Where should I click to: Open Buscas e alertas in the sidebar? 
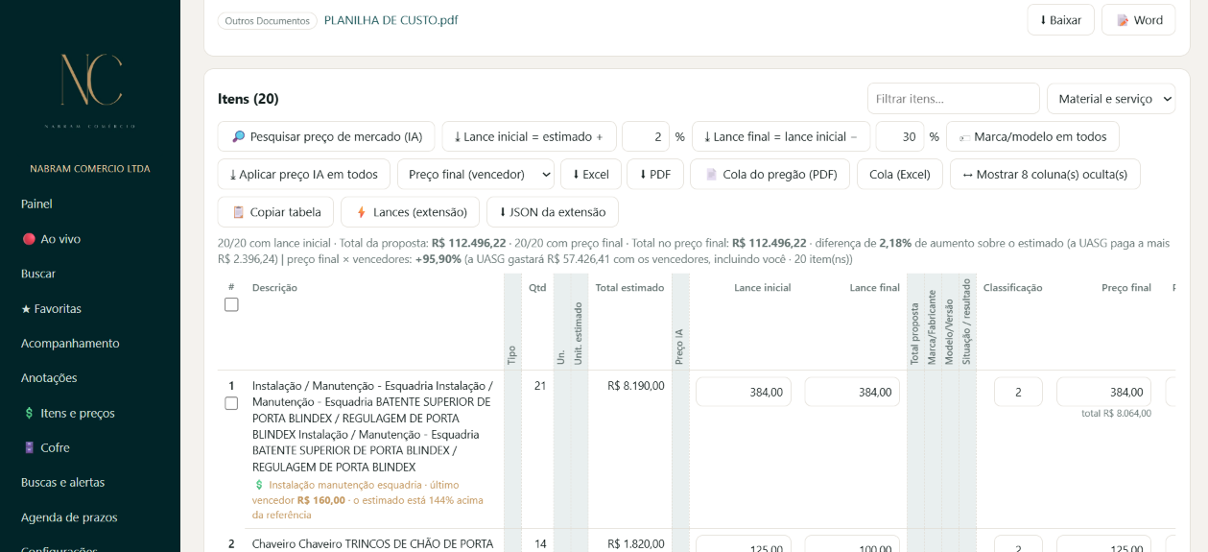[62, 483]
